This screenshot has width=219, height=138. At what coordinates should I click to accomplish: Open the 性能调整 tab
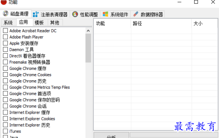tap(85, 14)
